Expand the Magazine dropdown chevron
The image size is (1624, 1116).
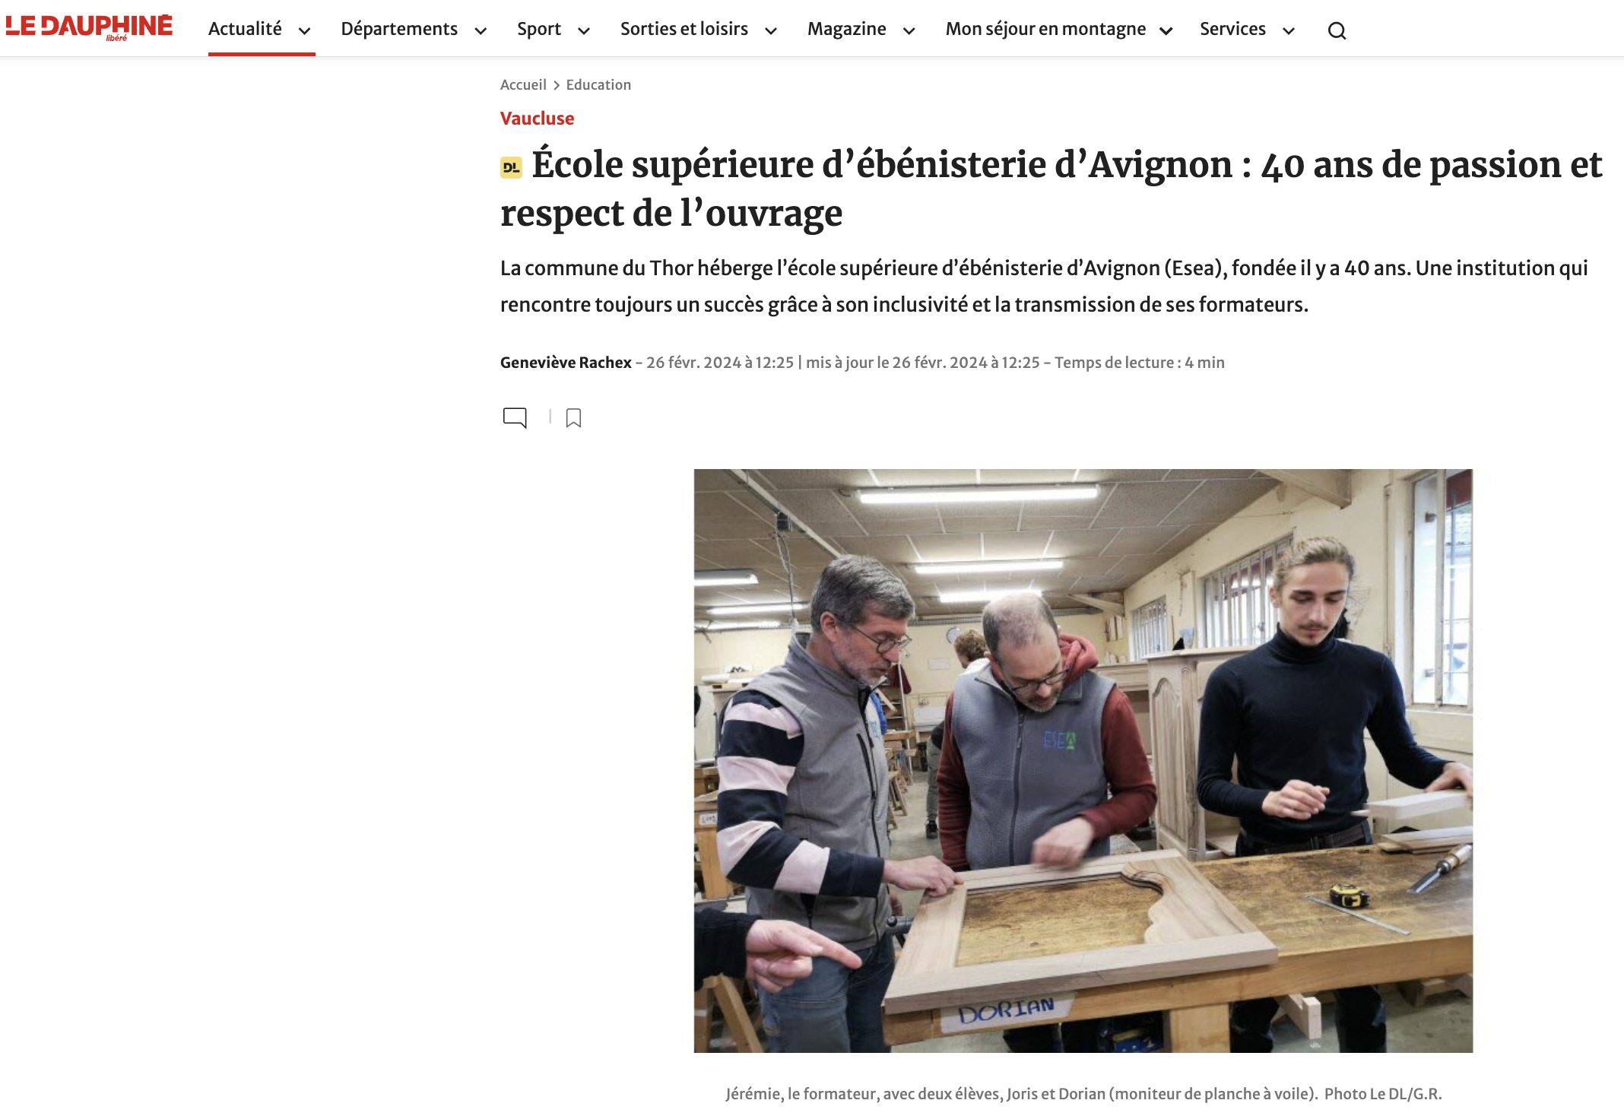click(x=909, y=31)
